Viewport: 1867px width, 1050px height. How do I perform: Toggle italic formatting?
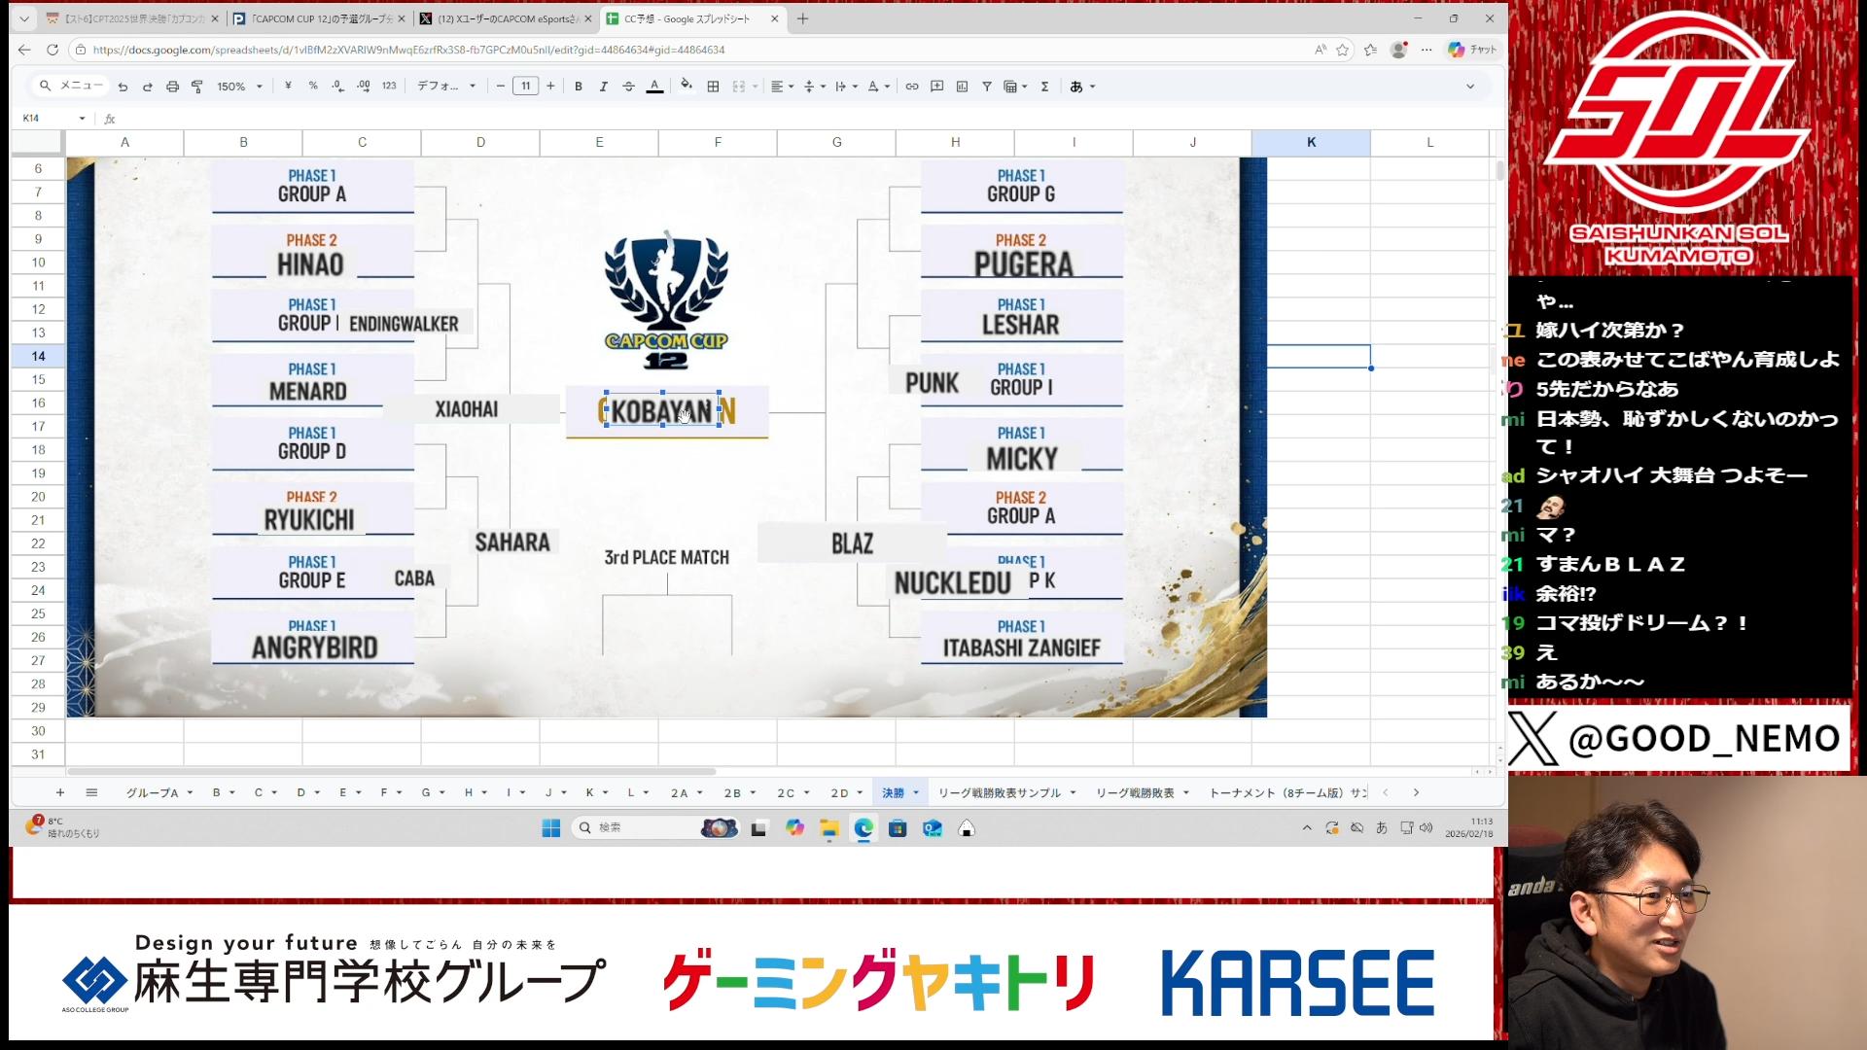(x=603, y=87)
